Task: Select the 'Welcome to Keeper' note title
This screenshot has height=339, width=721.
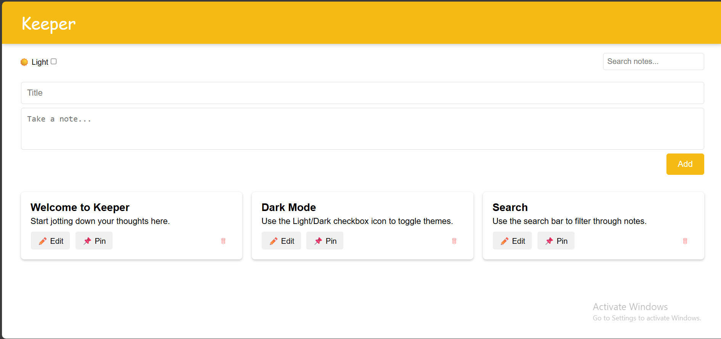Action: pos(80,207)
